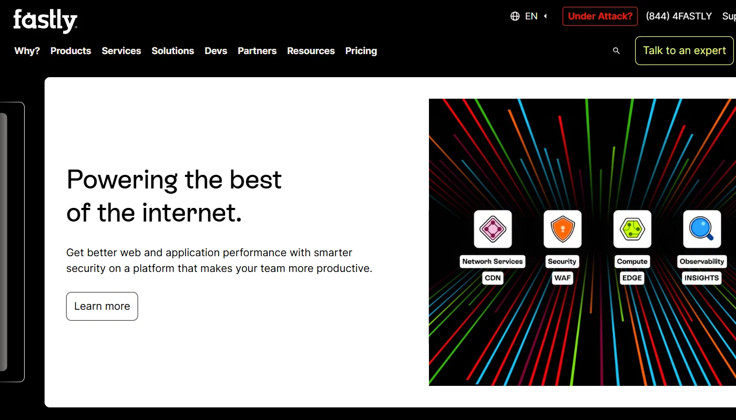Open the Solutions menu

[173, 51]
